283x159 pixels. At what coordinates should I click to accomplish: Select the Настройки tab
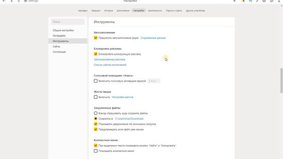click(138, 11)
